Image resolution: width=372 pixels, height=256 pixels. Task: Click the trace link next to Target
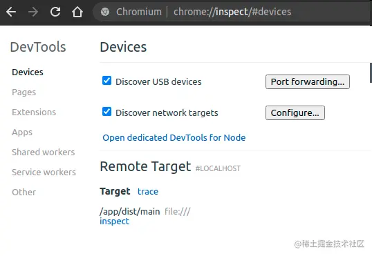148,191
